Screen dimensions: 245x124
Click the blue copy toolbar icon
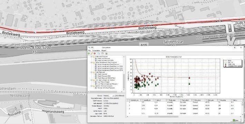(99, 53)
